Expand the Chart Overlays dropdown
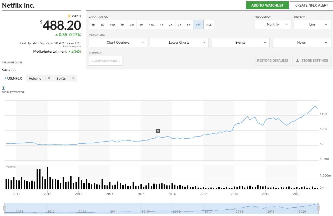333x216 pixels. [x=118, y=43]
